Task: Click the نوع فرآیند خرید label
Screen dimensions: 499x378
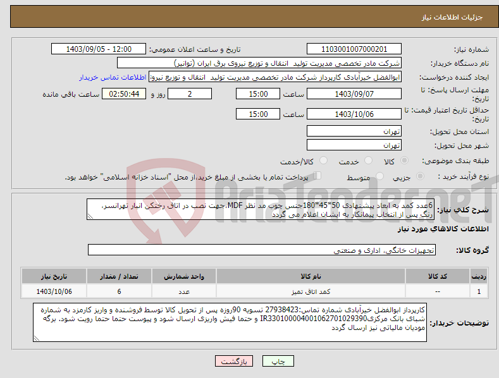Action: pyautogui.click(x=464, y=176)
